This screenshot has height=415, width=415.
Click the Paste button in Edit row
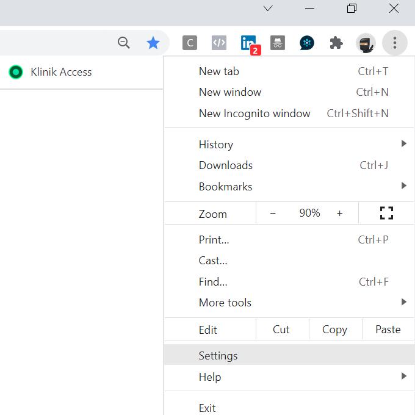pyautogui.click(x=388, y=330)
